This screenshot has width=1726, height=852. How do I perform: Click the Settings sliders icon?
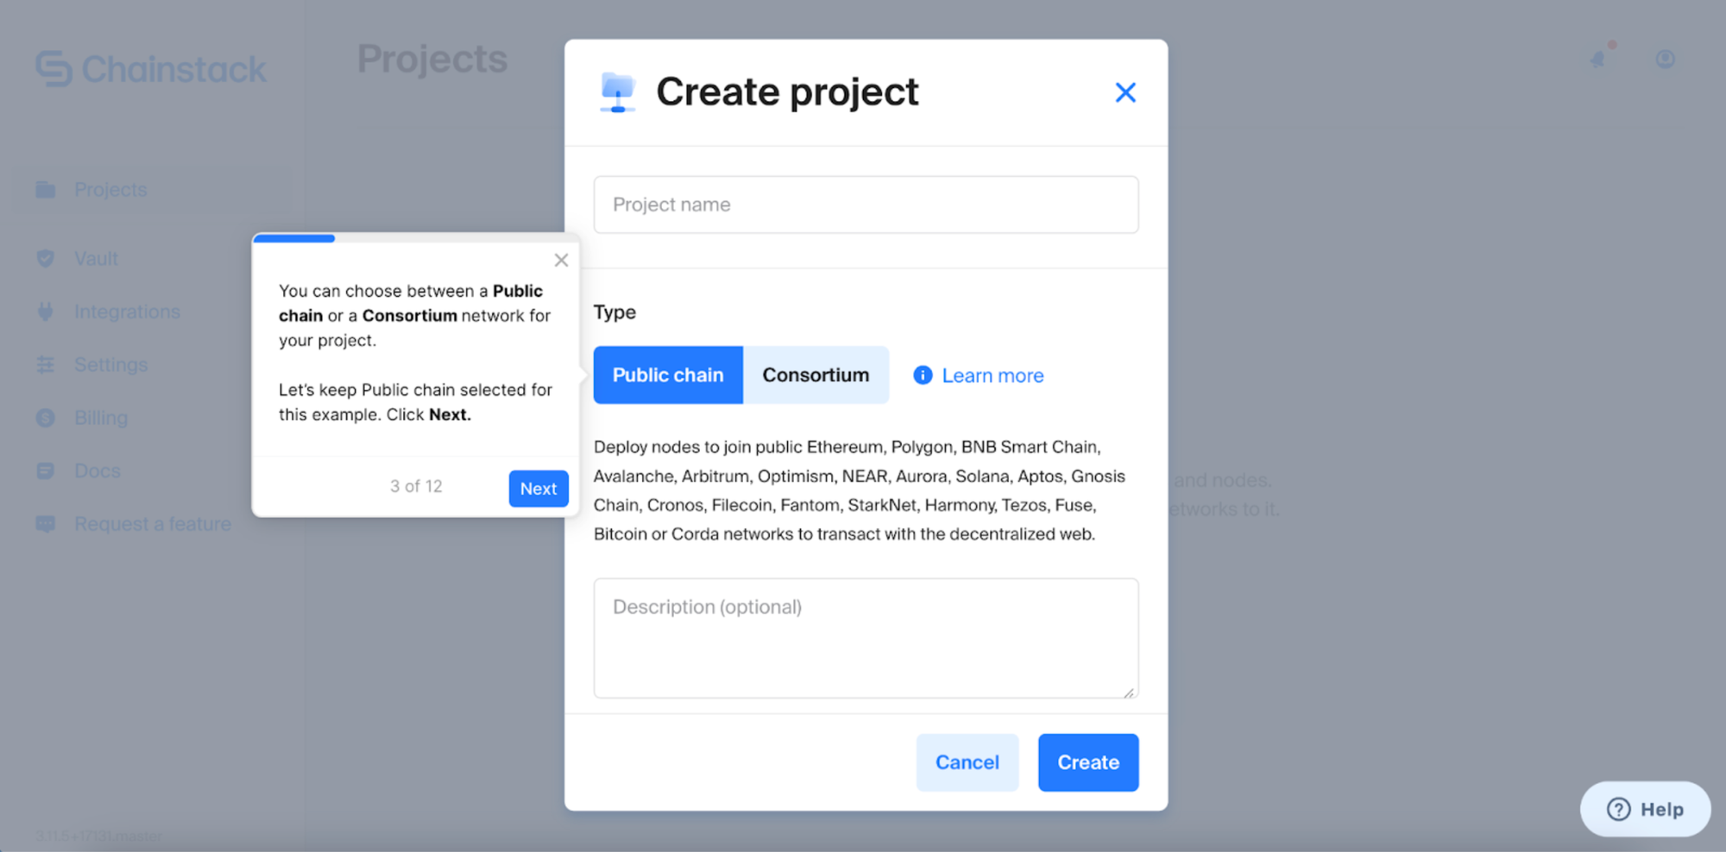[x=46, y=364]
